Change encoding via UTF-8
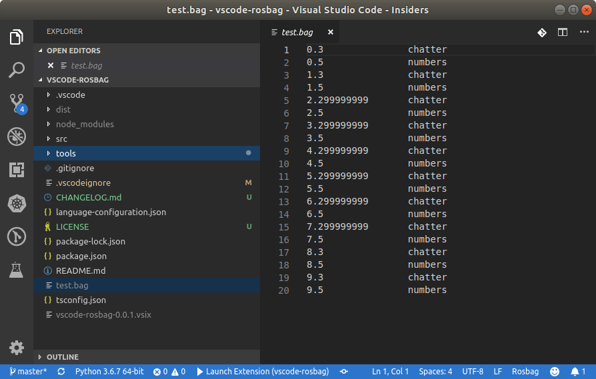Screen dimensions: 596x379 (473, 372)
